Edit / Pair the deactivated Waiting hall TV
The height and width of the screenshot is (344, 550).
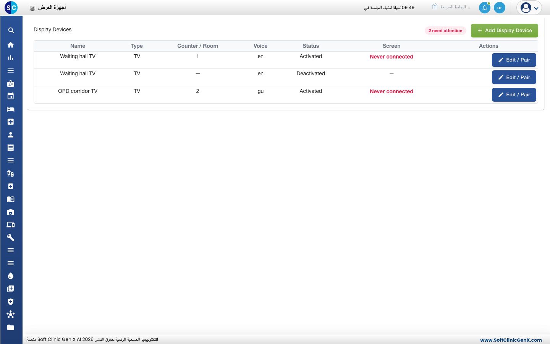pos(514,77)
